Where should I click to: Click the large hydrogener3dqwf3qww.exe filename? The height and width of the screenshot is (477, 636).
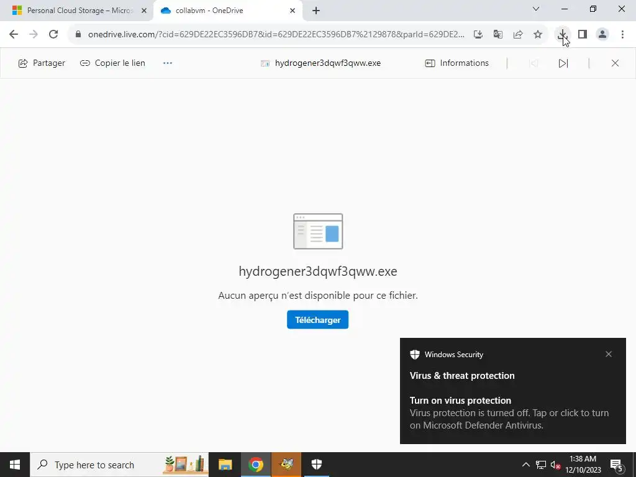(318, 271)
